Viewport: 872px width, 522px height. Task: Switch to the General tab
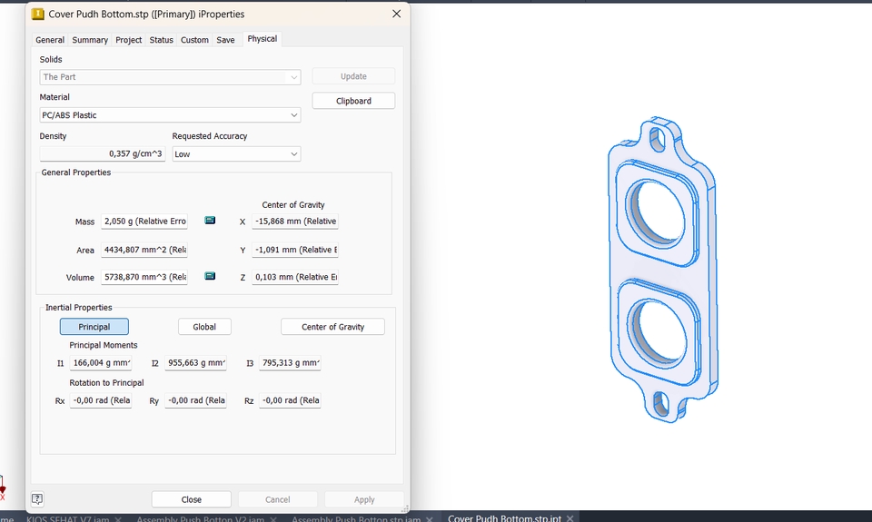[50, 40]
